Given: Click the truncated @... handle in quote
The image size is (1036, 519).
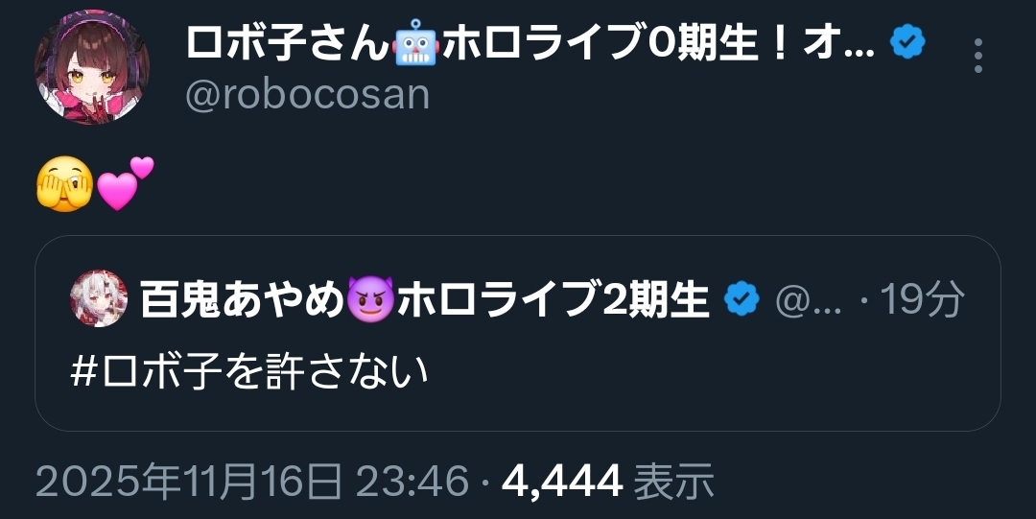Looking at the screenshot, I should (x=808, y=301).
